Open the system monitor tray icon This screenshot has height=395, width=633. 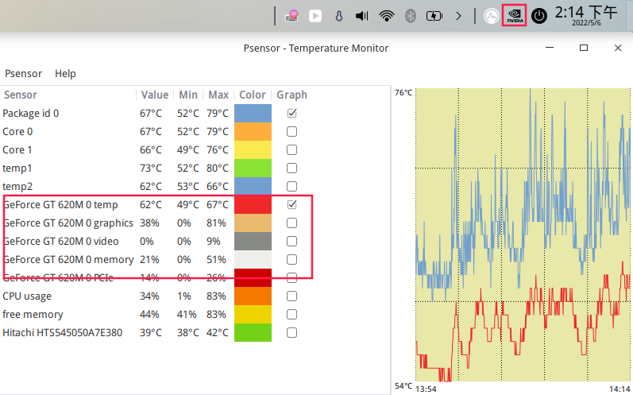click(491, 16)
